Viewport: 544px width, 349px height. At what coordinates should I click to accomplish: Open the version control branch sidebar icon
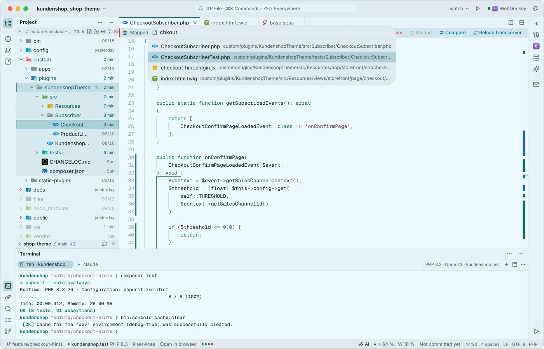point(8,50)
